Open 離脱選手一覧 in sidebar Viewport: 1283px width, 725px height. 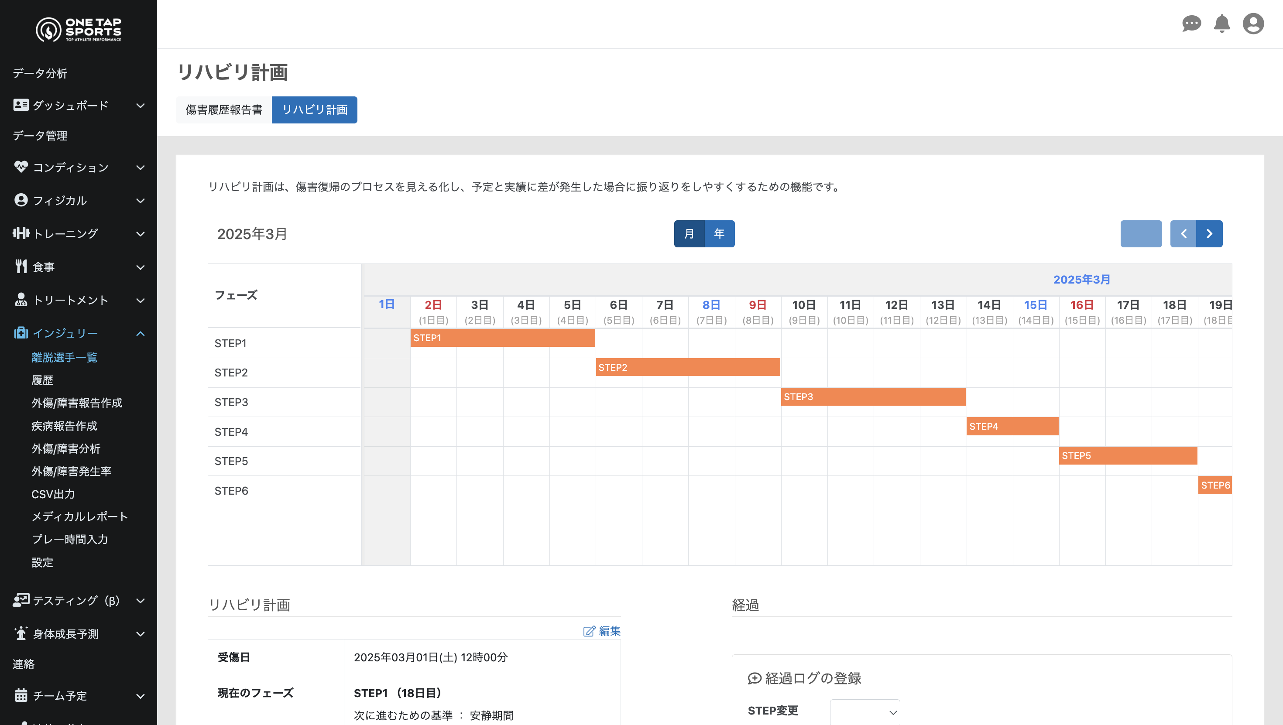[64, 358]
